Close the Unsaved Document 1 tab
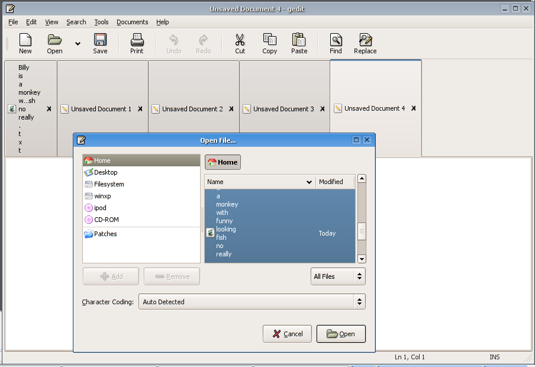 click(x=140, y=109)
